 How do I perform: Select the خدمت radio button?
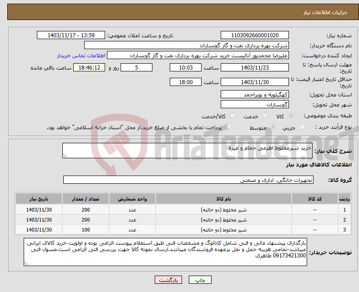(265, 116)
